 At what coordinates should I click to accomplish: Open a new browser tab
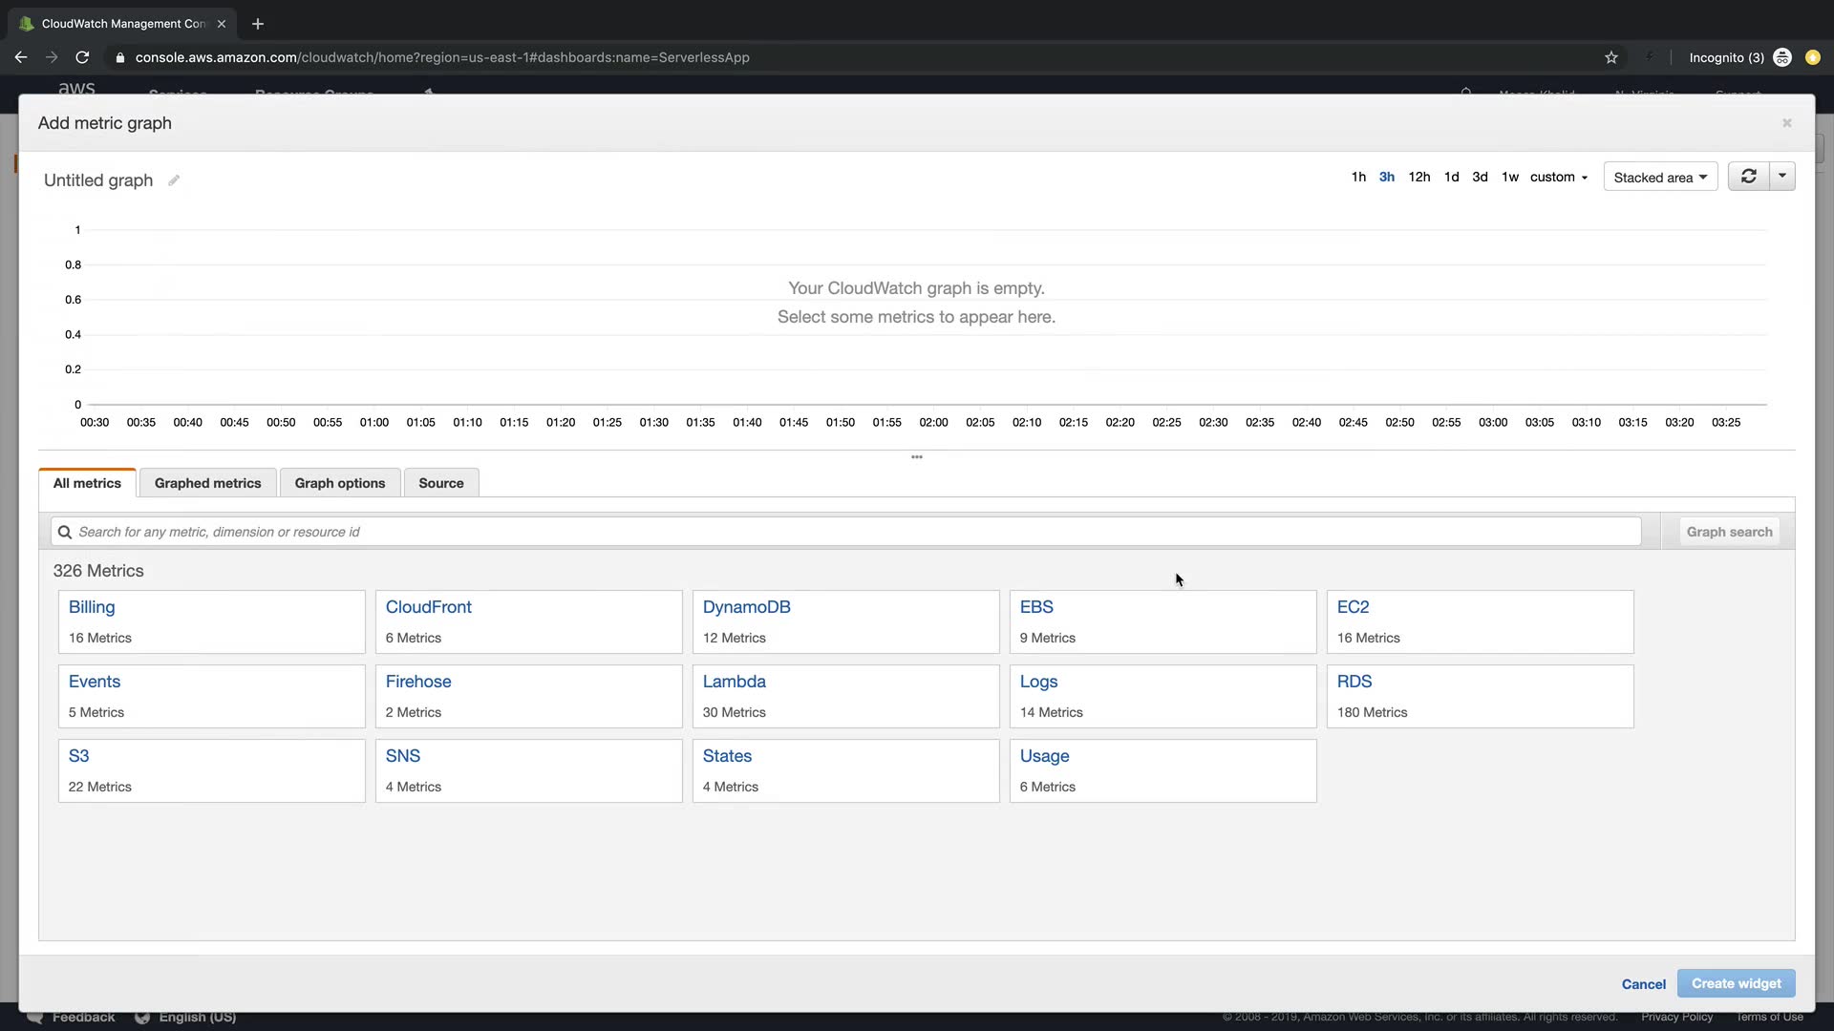click(x=258, y=24)
